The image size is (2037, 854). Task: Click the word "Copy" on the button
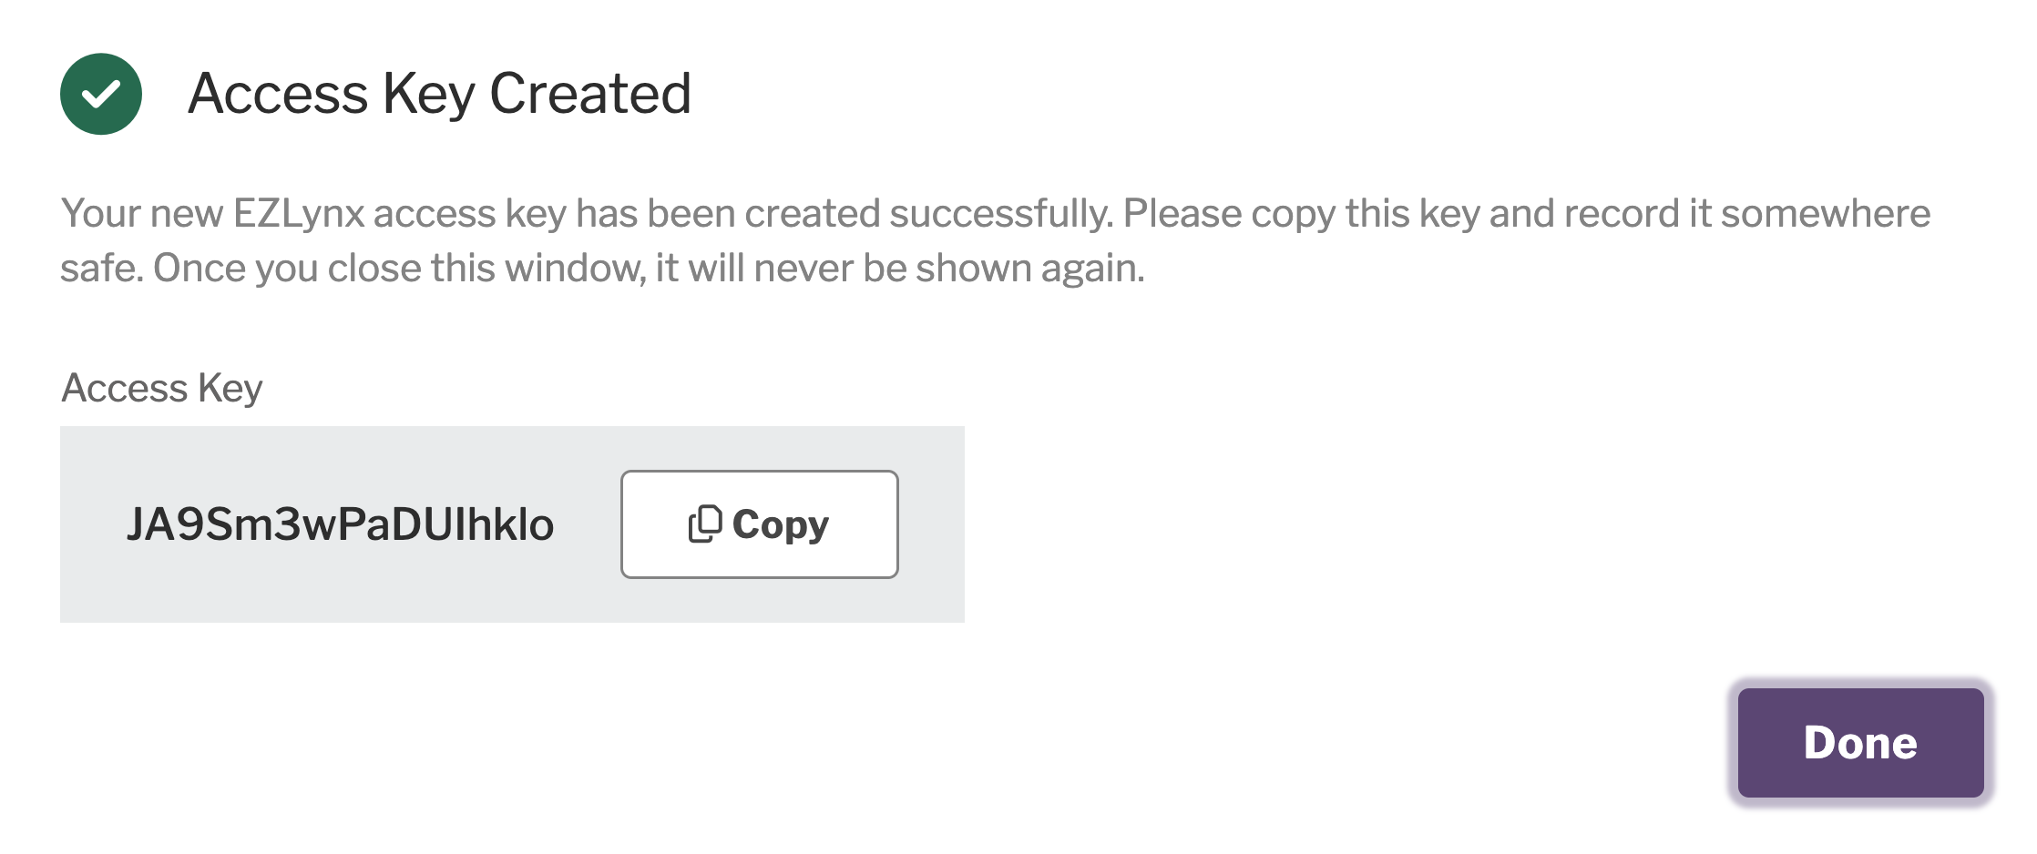pyautogui.click(x=781, y=524)
